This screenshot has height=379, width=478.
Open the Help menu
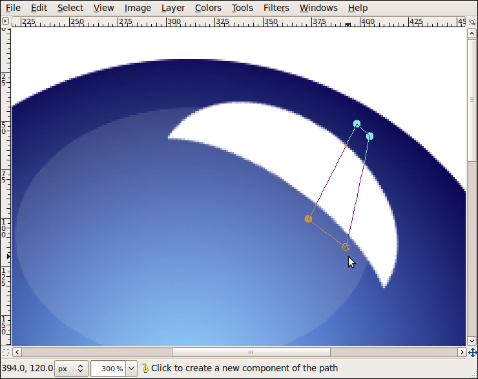tap(358, 8)
